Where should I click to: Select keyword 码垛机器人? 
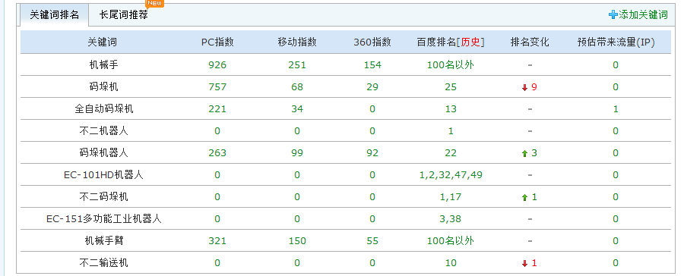104,153
